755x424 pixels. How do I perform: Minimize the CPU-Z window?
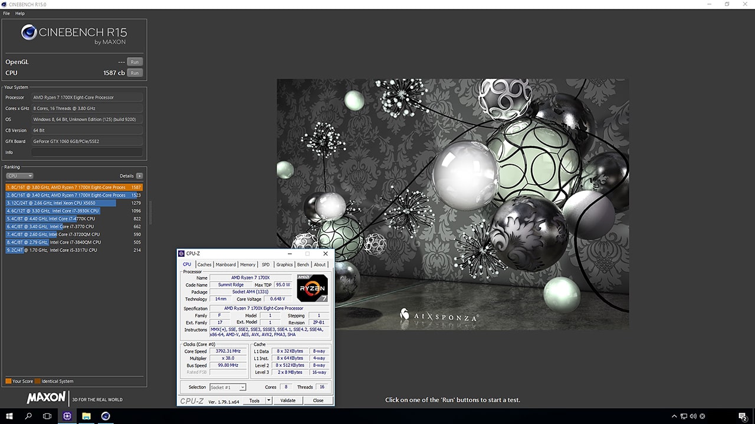pos(290,254)
